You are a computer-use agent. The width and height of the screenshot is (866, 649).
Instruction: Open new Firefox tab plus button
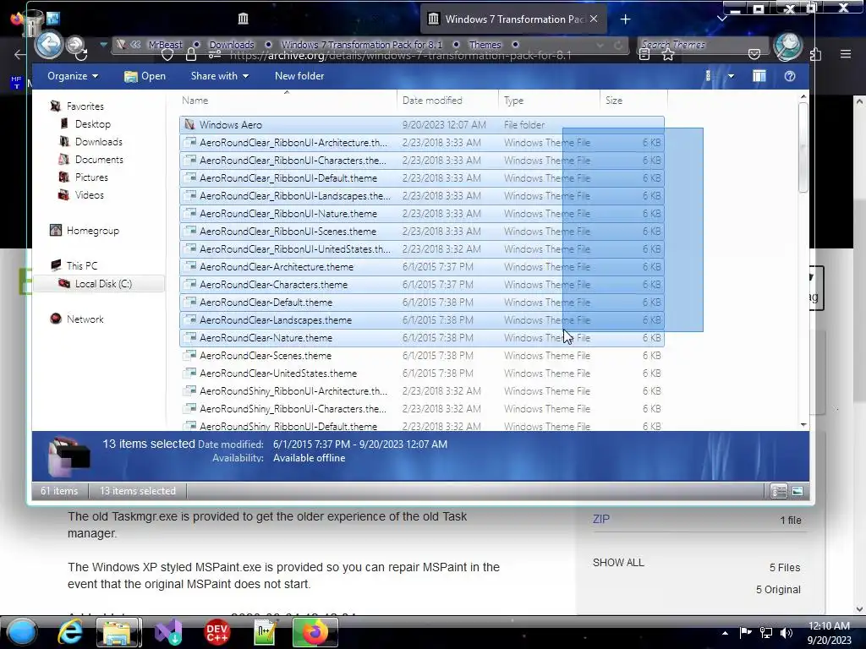(x=625, y=19)
